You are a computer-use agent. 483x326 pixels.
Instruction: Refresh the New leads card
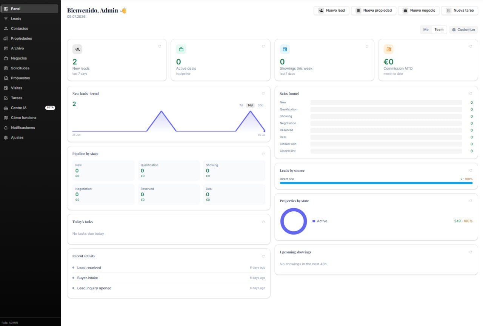click(159, 46)
